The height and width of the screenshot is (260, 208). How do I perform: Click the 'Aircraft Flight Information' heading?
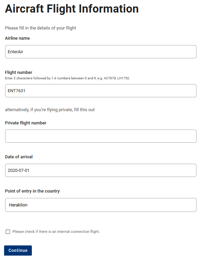(x=72, y=9)
